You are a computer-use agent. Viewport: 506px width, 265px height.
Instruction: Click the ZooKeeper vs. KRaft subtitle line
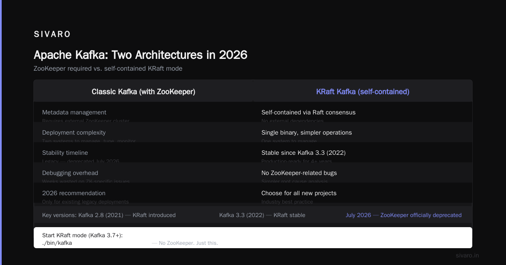click(x=108, y=68)
